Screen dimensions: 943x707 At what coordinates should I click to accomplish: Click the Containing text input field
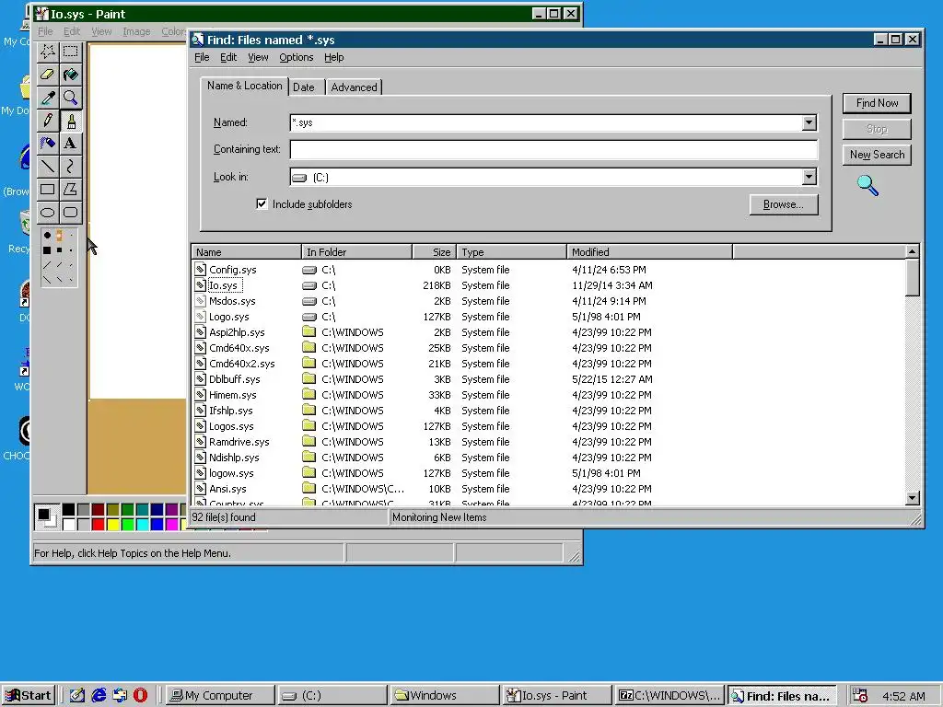tap(553, 149)
